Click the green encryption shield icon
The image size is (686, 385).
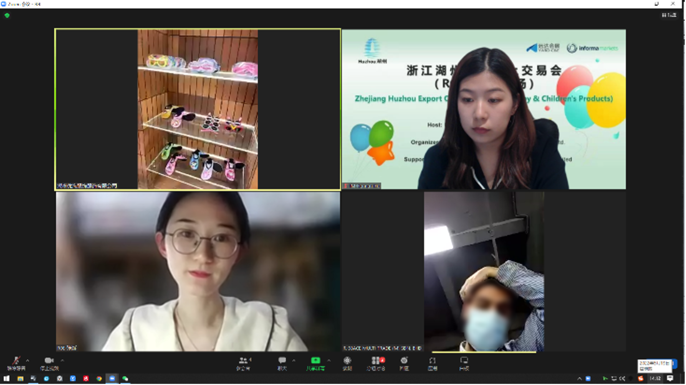pos(7,15)
